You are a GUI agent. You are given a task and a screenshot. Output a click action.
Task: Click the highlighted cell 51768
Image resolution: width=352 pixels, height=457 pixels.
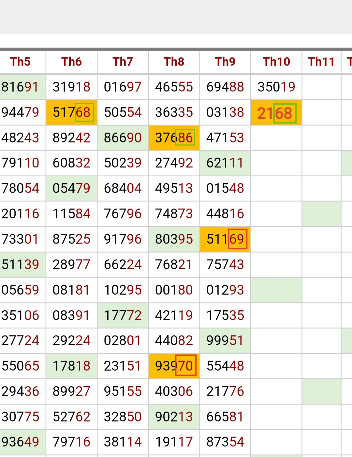[71, 112]
